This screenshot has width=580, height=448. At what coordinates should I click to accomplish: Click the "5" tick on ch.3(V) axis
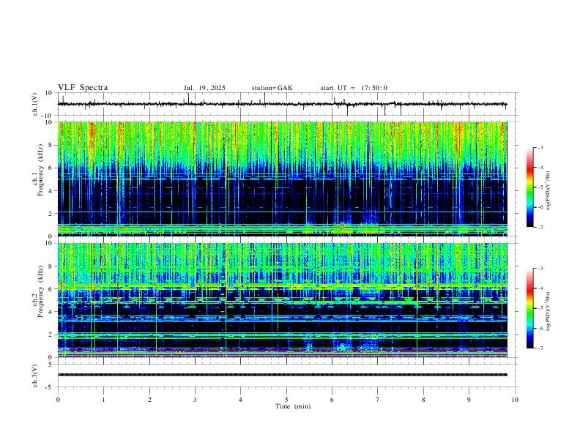(51, 365)
